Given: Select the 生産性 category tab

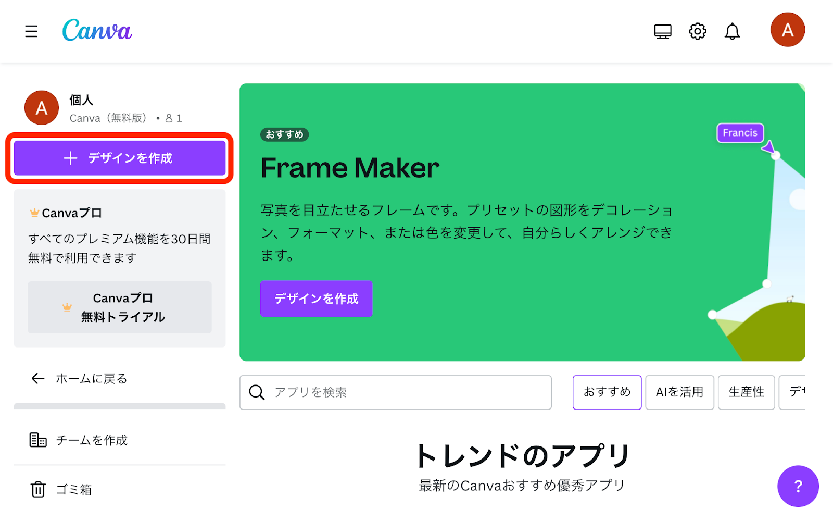Looking at the screenshot, I should point(746,392).
